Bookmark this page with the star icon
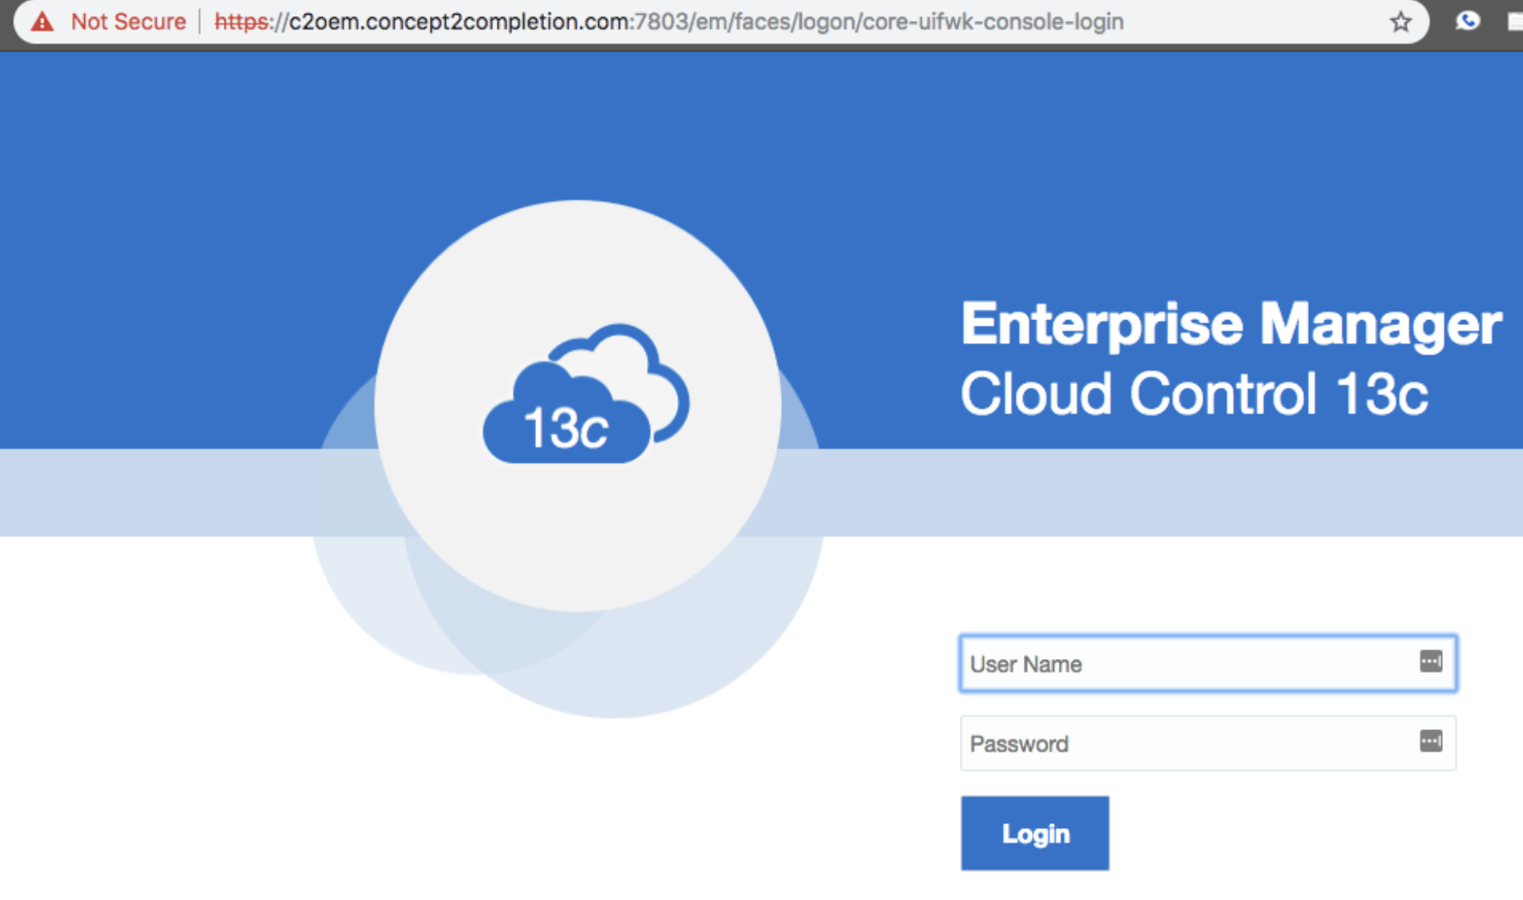 [1400, 21]
